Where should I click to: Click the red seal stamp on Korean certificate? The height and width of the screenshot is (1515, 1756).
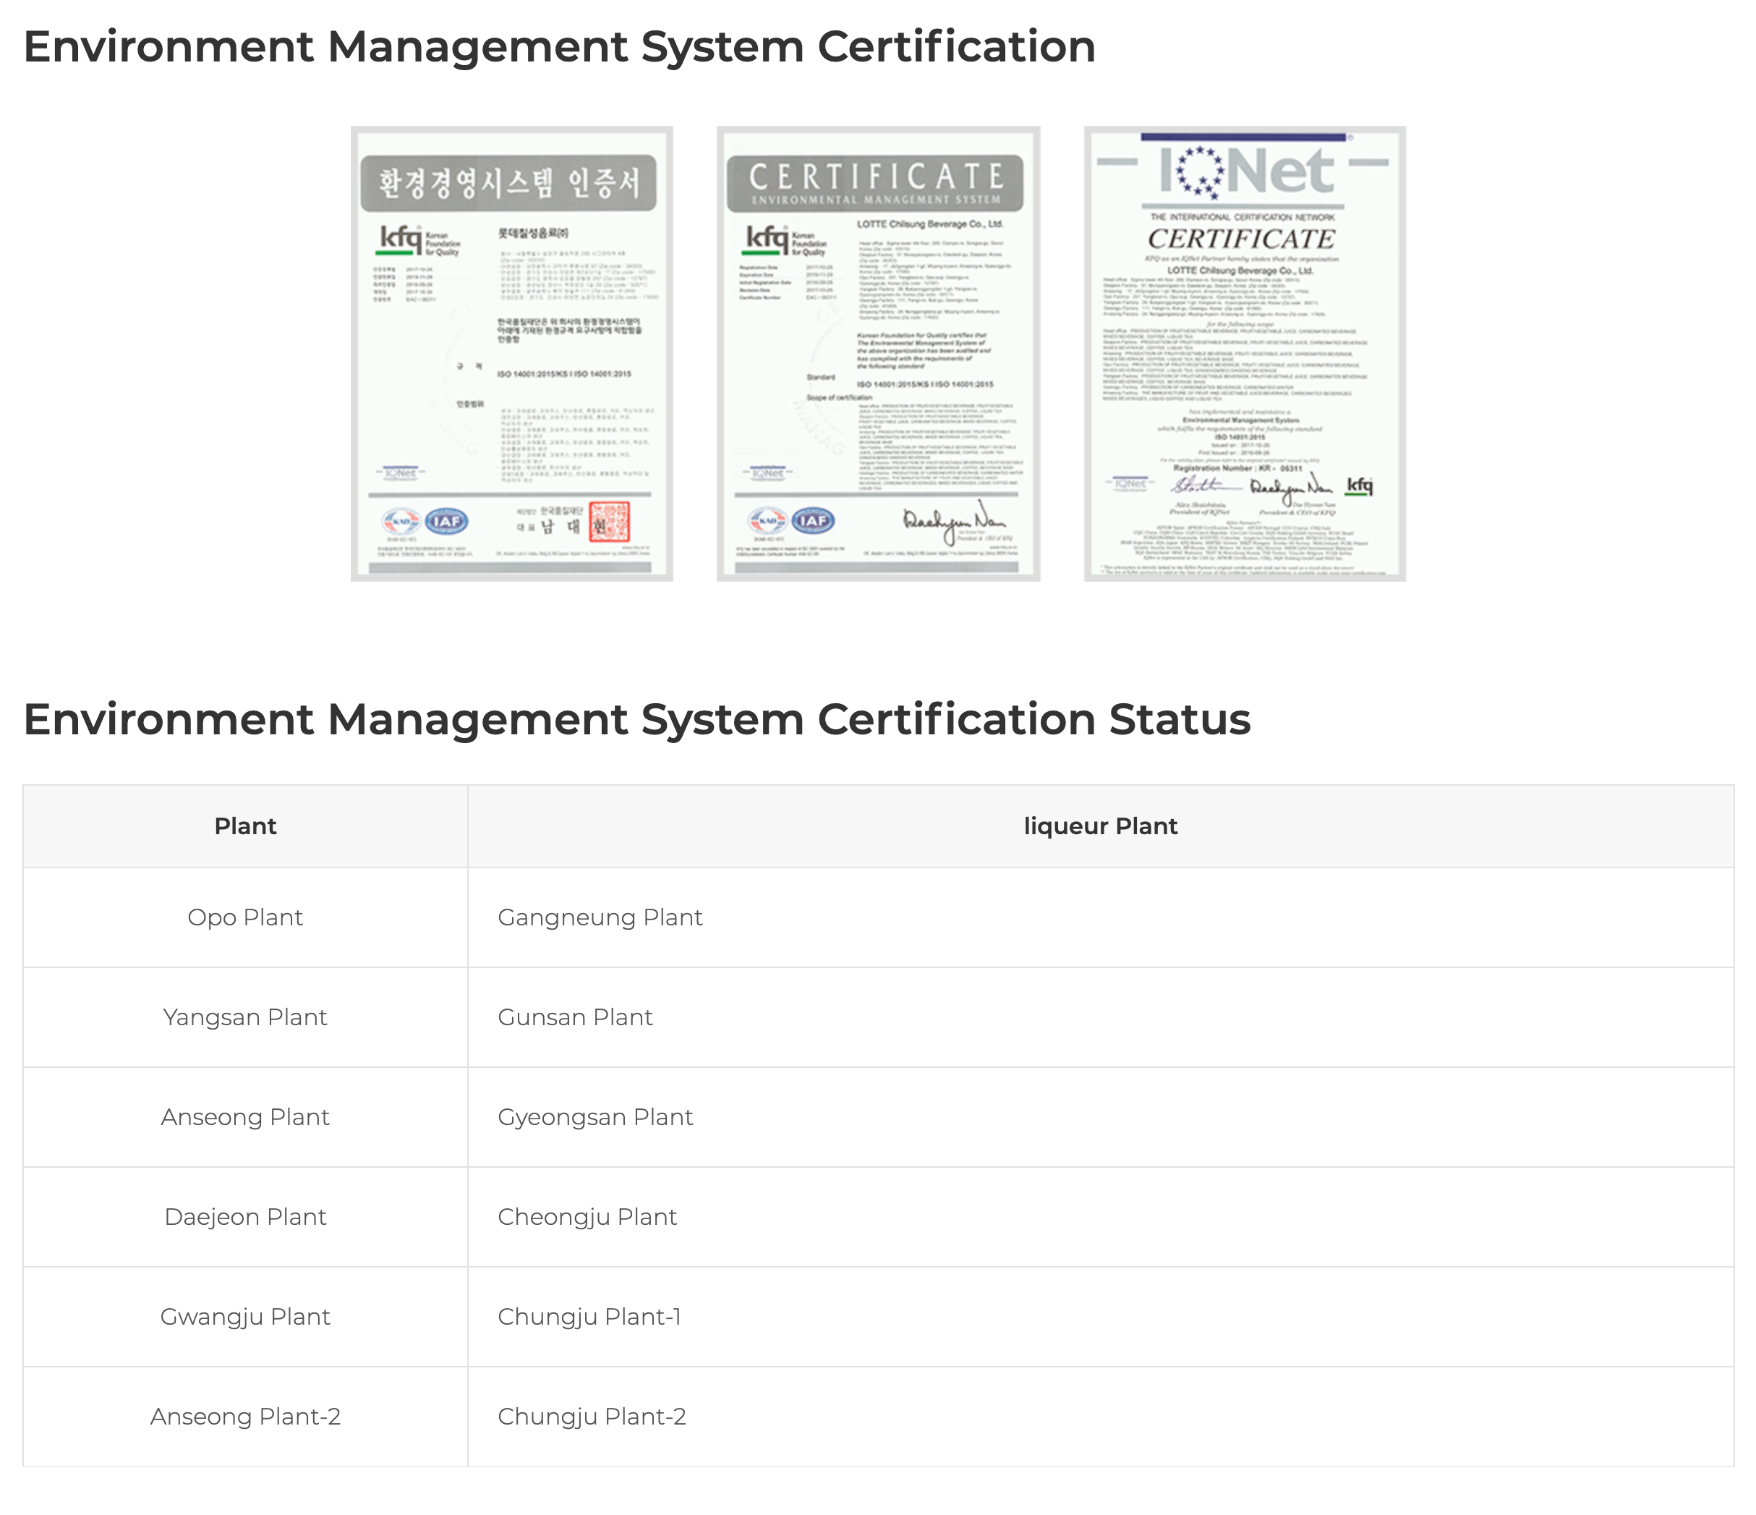[x=610, y=522]
